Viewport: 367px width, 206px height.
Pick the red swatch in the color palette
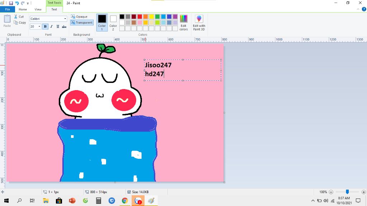[140, 16]
